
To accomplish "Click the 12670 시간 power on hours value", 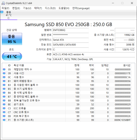I will [125, 49].
